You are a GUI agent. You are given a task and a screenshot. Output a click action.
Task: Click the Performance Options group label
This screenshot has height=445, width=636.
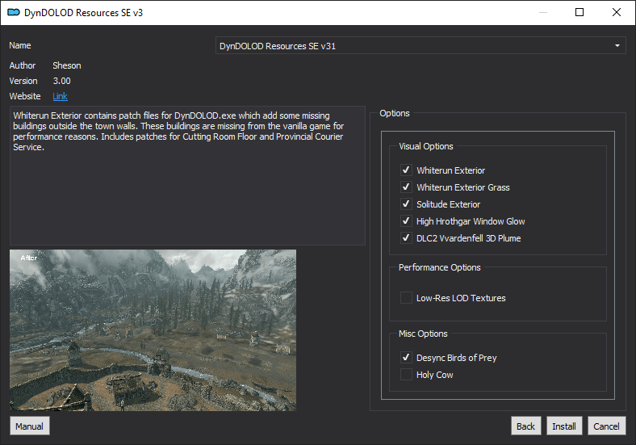(439, 267)
